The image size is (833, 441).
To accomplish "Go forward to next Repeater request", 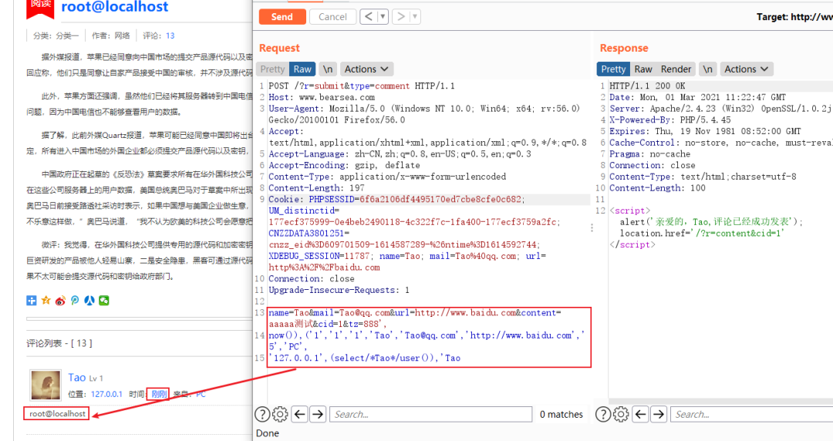I will point(401,16).
